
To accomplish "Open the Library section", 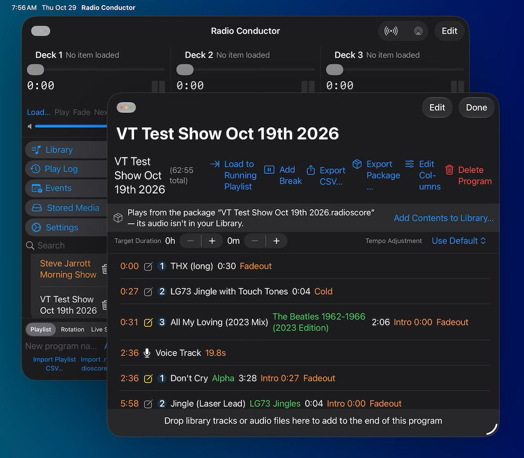I will click(x=66, y=149).
